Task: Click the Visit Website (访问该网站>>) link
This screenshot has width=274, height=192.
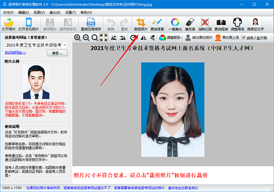Action: (16, 53)
